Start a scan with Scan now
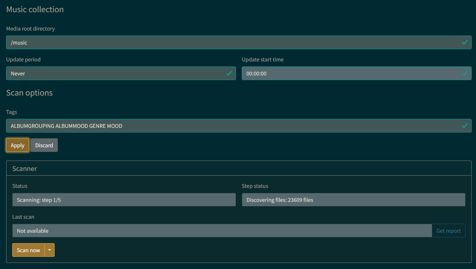Image resolution: width=476 pixels, height=269 pixels. tap(28, 250)
